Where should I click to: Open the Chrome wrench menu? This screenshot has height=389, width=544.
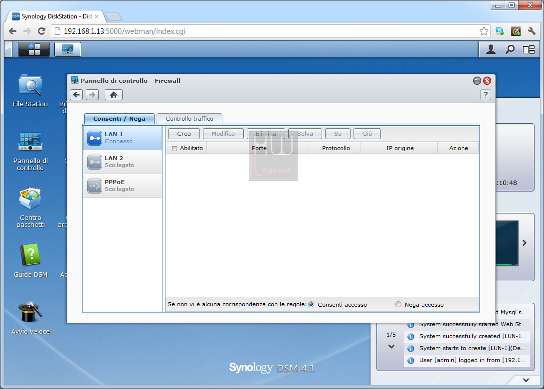point(532,31)
